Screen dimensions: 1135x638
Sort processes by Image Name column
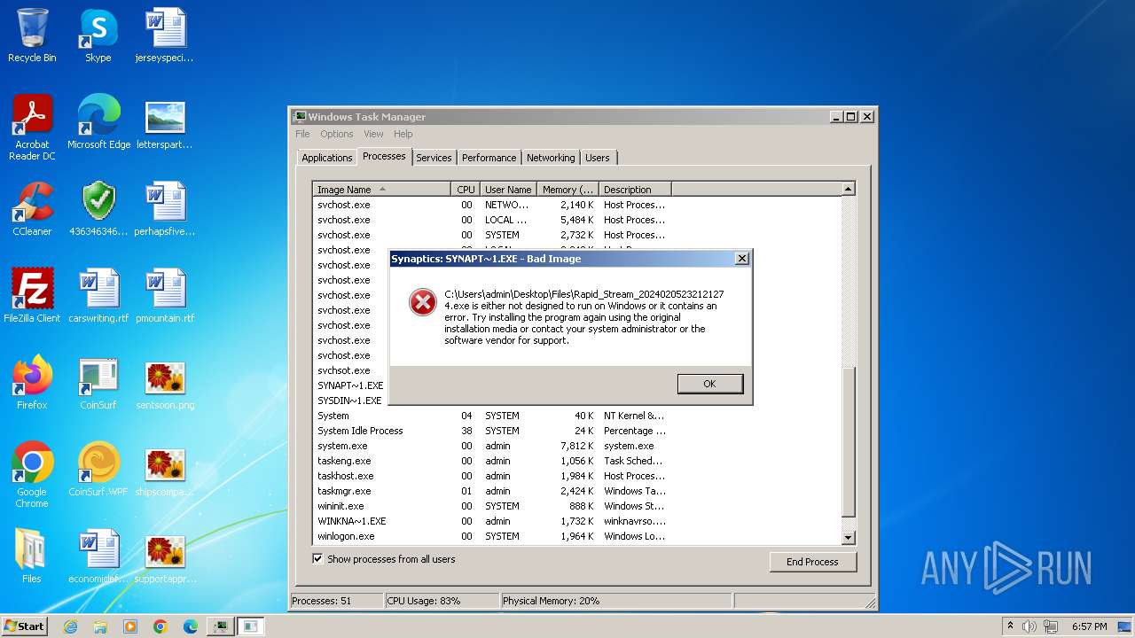pyautogui.click(x=382, y=190)
